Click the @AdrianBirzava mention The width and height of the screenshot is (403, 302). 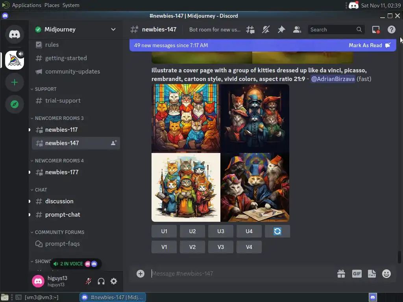pos(333,79)
